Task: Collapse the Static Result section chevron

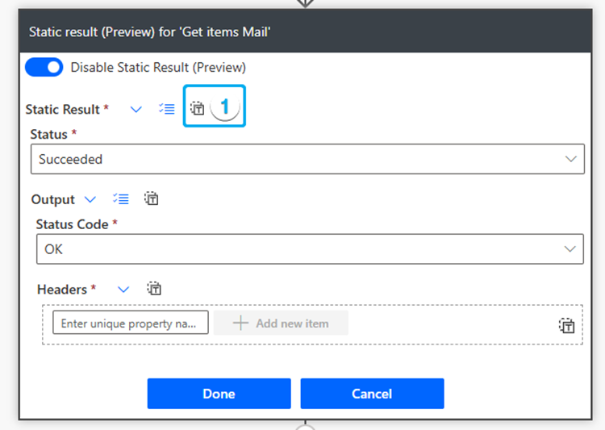Action: (136, 109)
